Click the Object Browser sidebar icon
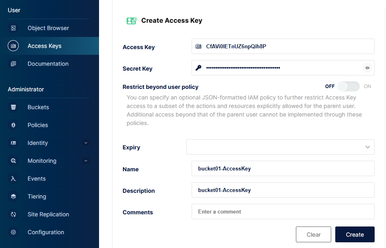The height and width of the screenshot is (248, 386). click(13, 28)
